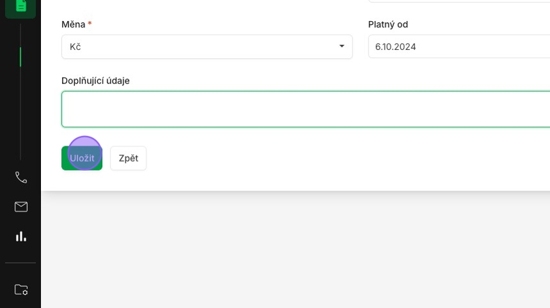Screen dimensions: 550x308
Task: Click the Měna field label
Action: coord(74,24)
